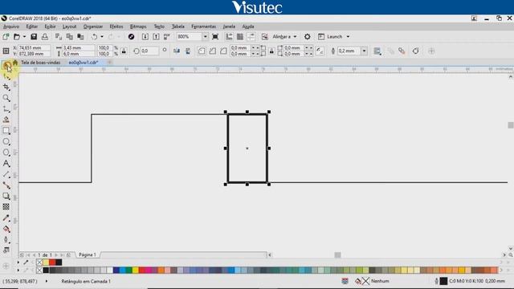This screenshot has width=514, height=289.
Task: Open outline width dropdown 0,2 mm
Action: (364, 51)
